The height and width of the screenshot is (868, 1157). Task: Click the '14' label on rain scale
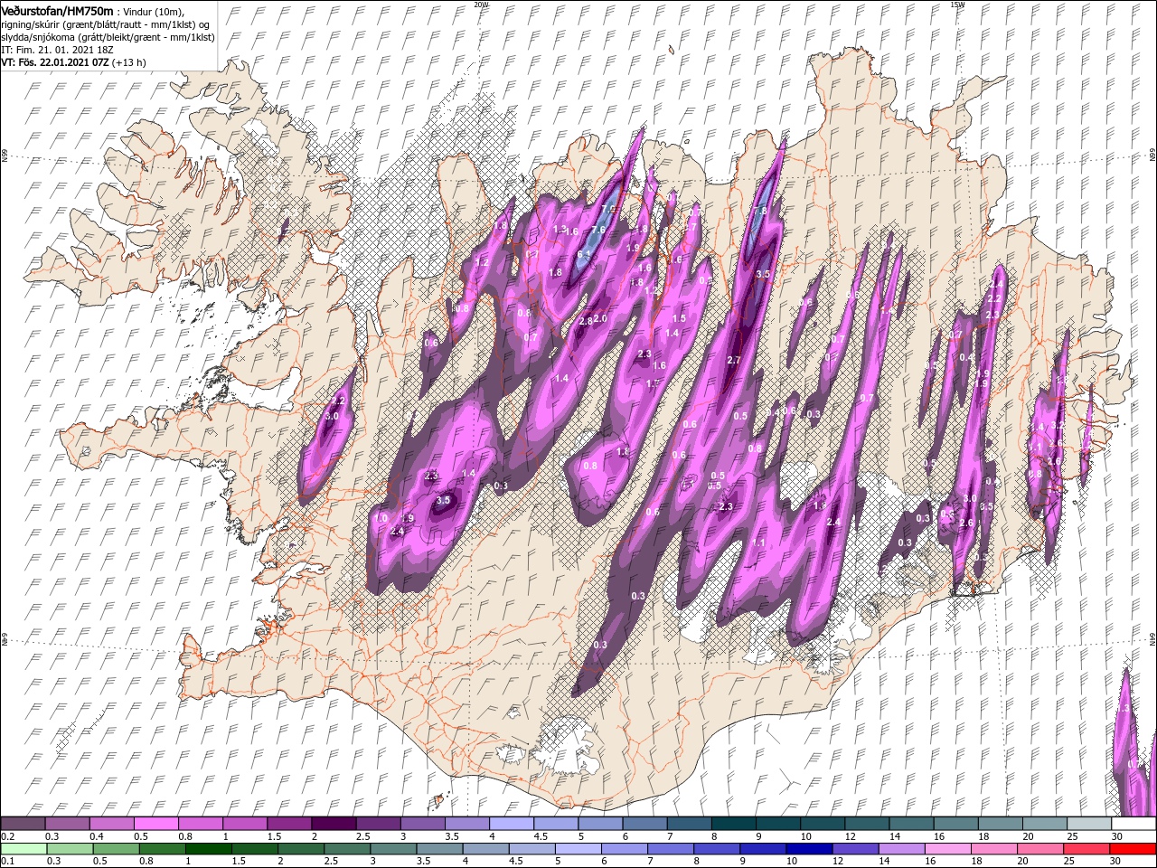coord(883,862)
